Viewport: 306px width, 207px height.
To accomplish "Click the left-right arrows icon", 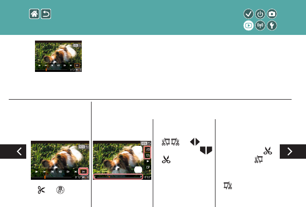I will click(x=195, y=142).
